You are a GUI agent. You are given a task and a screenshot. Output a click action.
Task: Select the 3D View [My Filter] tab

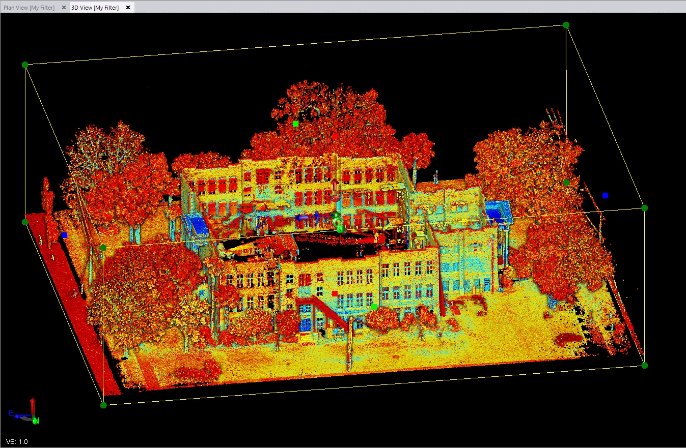click(95, 8)
